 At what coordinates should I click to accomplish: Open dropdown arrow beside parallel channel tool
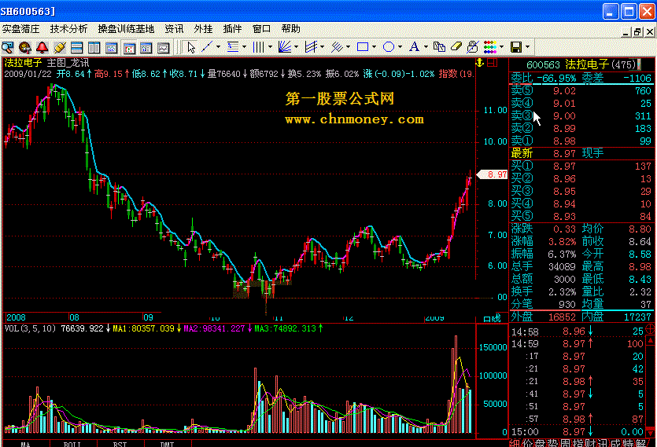(x=322, y=47)
